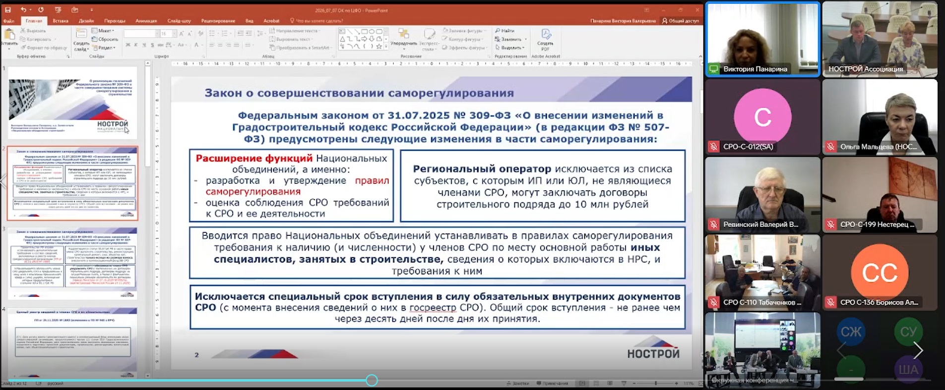Select НОСТРОЙ Ассоциация participant video tile

click(x=880, y=40)
